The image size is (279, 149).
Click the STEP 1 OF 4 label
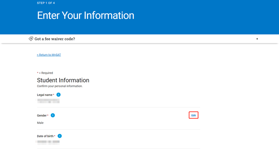pyautogui.click(x=46, y=3)
